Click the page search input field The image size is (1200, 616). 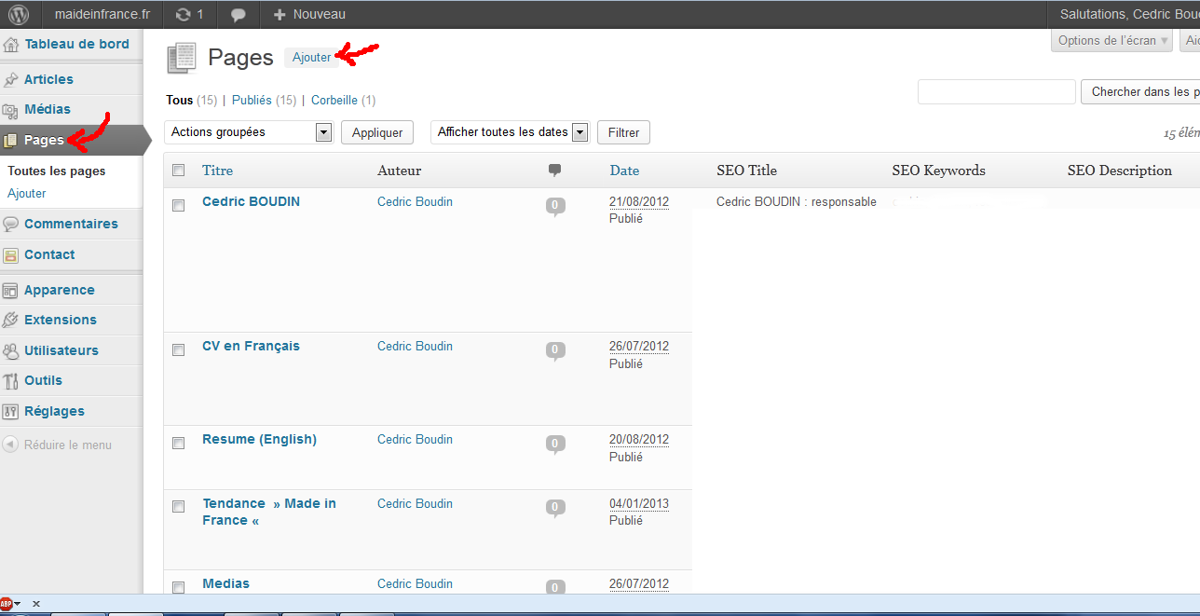coord(997,91)
